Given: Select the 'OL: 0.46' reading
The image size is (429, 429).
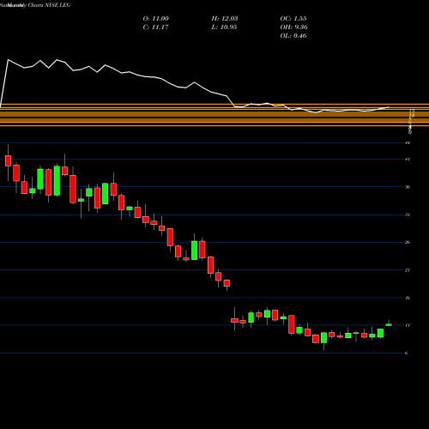Looking at the screenshot, I should [293, 36].
